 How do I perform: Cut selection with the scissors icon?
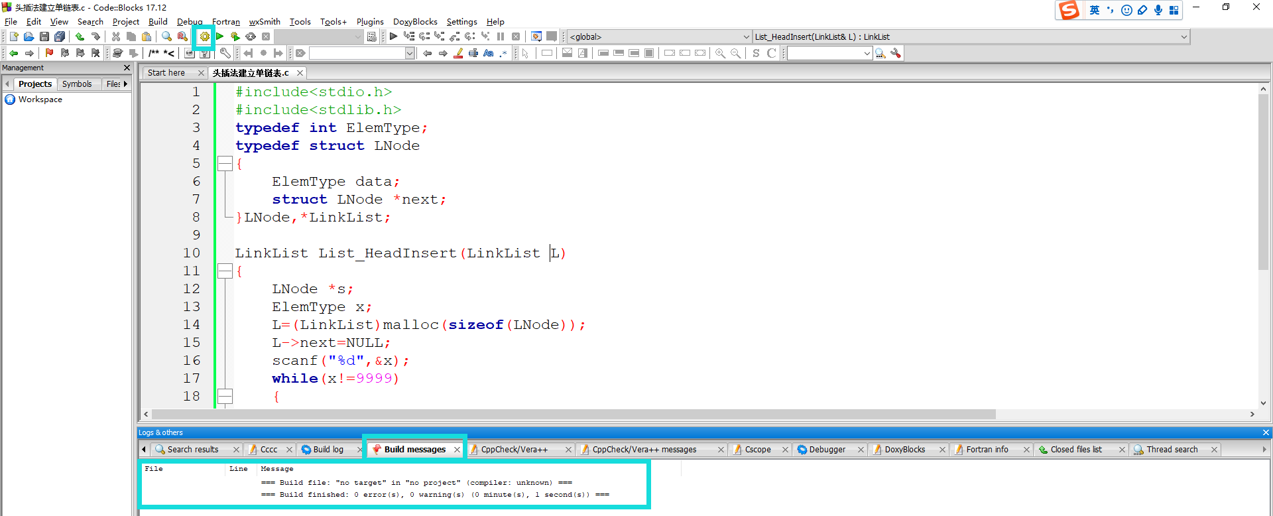[x=116, y=36]
